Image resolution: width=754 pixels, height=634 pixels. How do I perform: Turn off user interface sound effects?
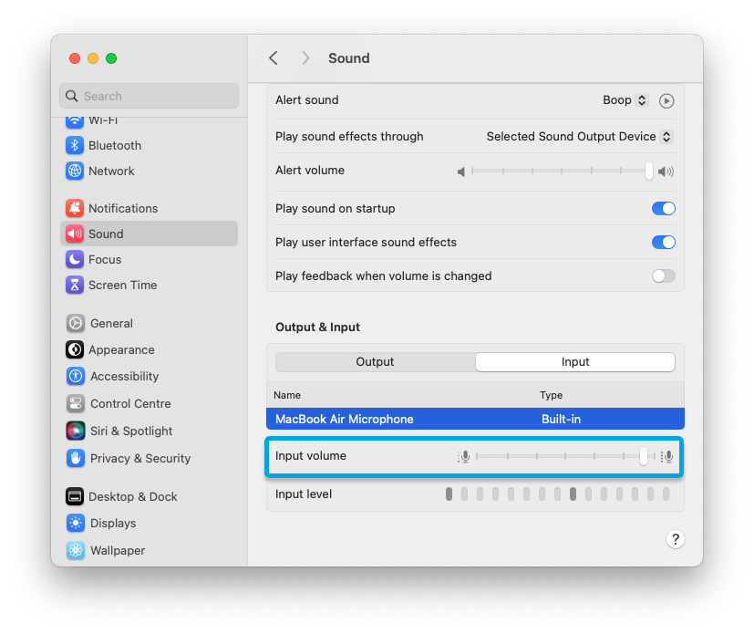(x=663, y=242)
